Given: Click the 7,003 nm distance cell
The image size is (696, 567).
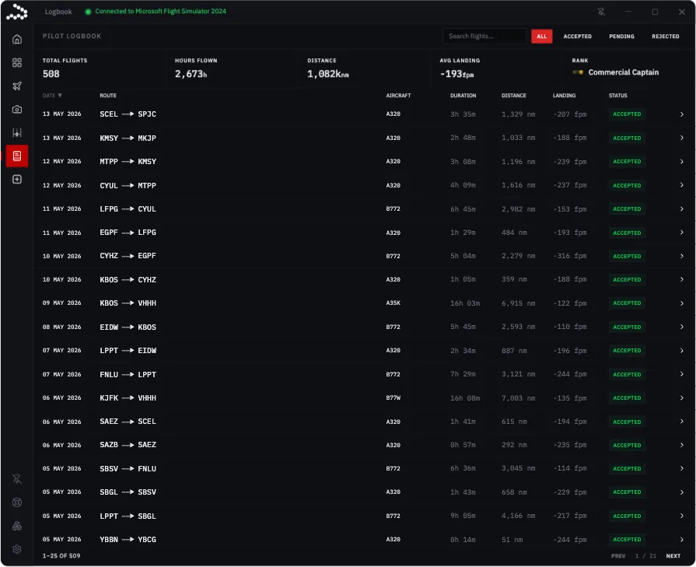Looking at the screenshot, I should pyautogui.click(x=518, y=398).
